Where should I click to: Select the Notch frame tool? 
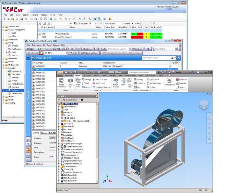(x=86, y=87)
